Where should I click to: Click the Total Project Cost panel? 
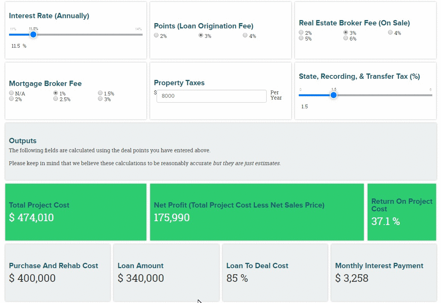[x=76, y=212]
